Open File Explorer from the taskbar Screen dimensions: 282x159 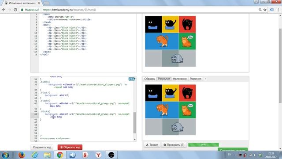click(47, 155)
